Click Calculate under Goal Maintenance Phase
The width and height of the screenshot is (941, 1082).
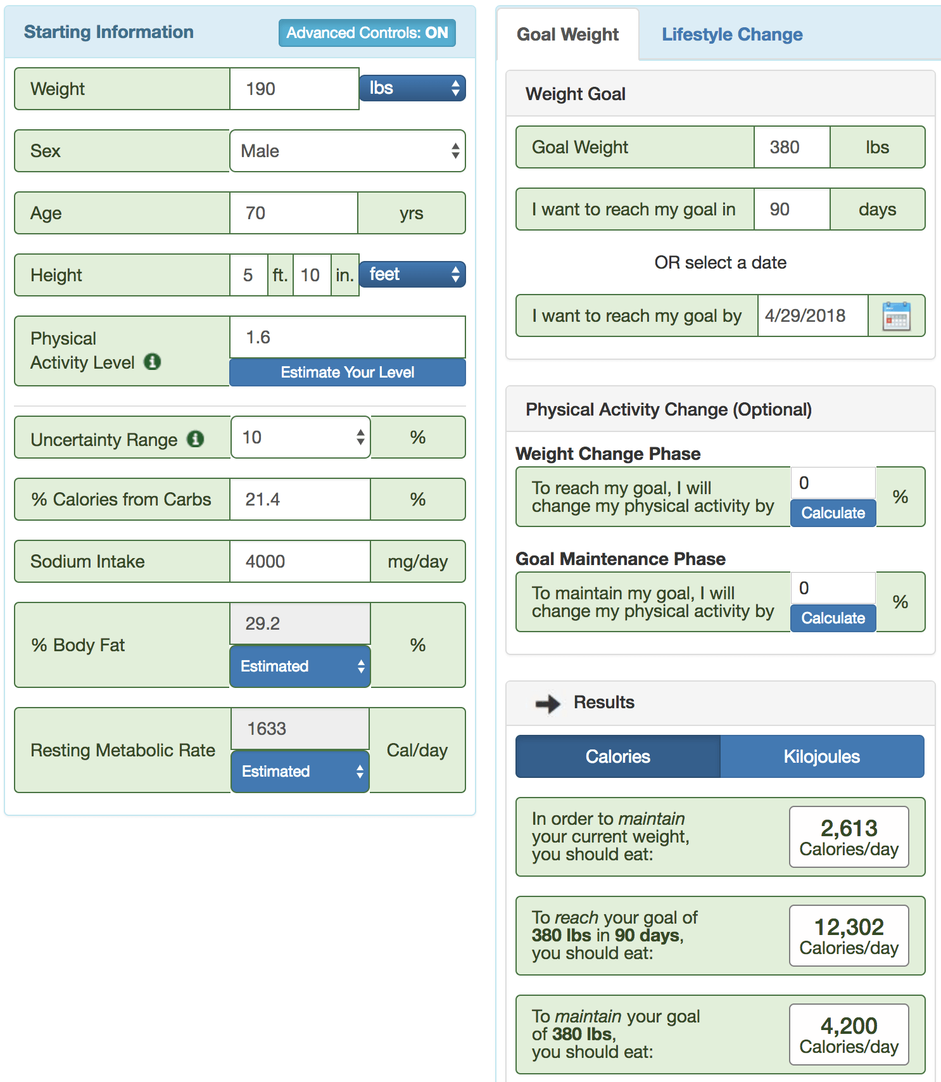(x=833, y=618)
